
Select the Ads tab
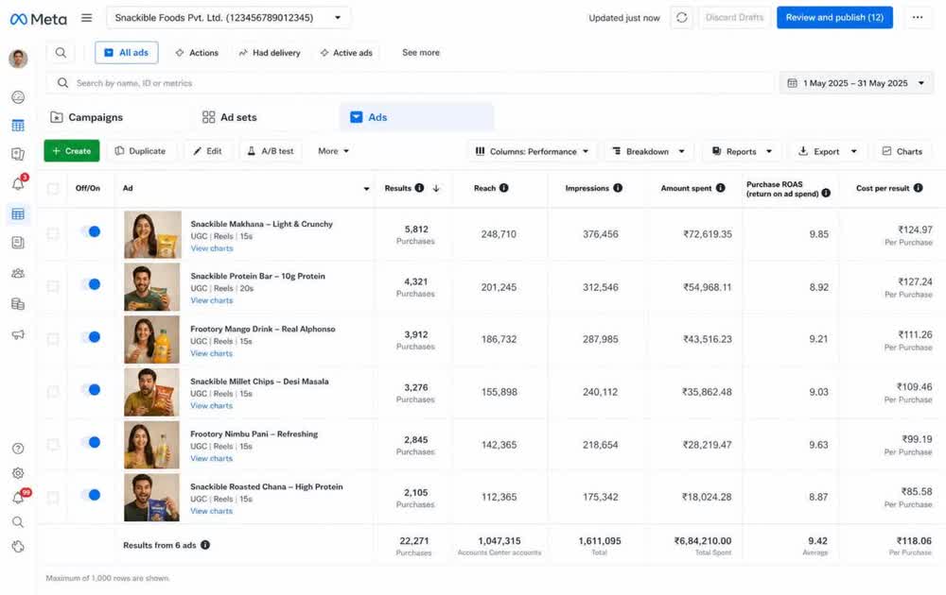coord(416,117)
